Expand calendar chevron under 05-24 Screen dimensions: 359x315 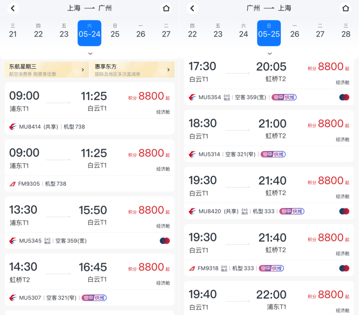pyautogui.click(x=90, y=54)
